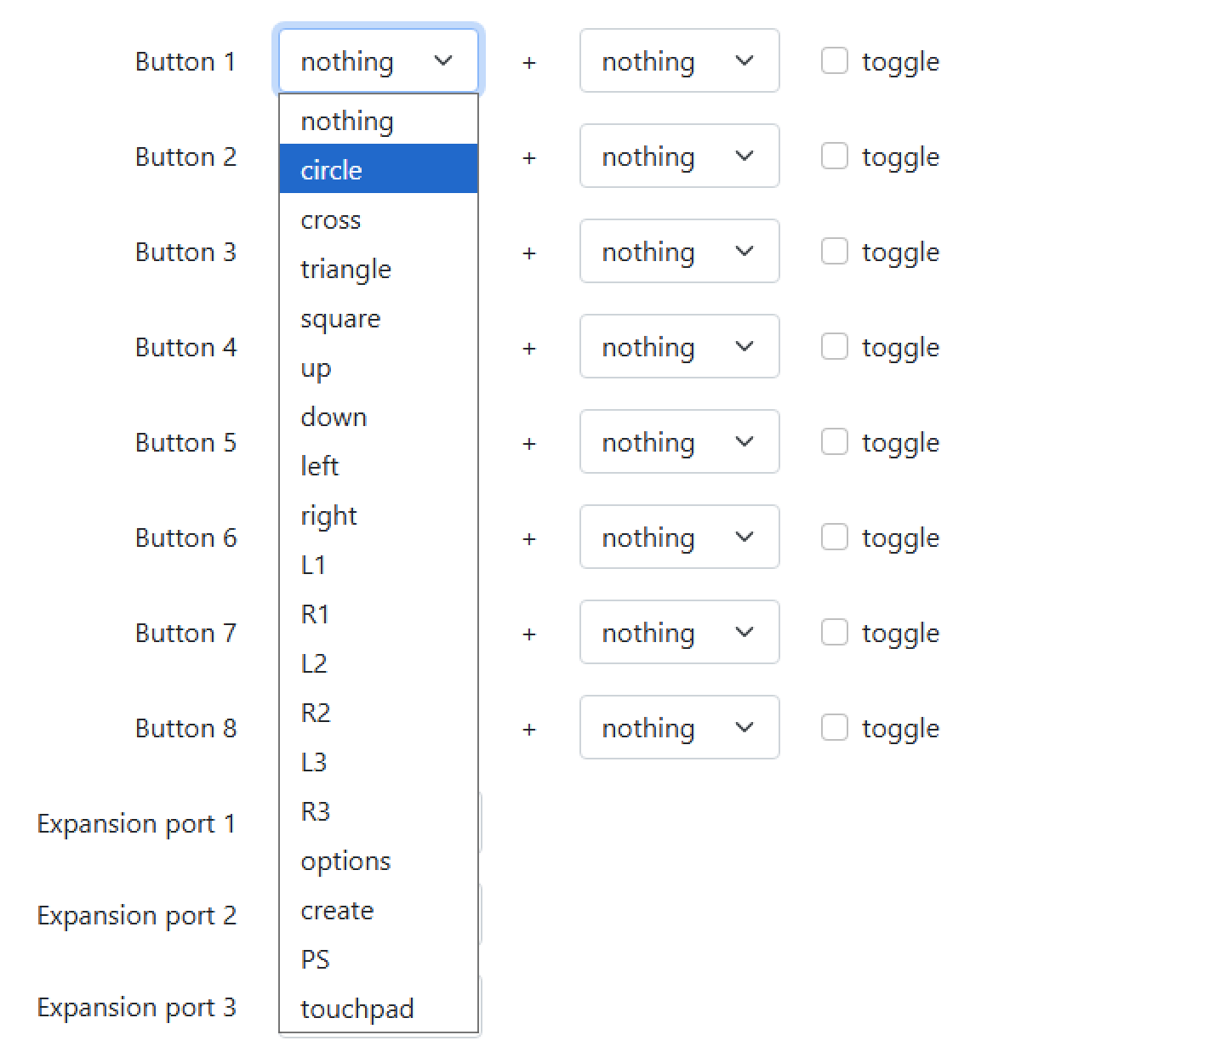
Task: Select 'down' from the dropdown list
Action: 379,417
